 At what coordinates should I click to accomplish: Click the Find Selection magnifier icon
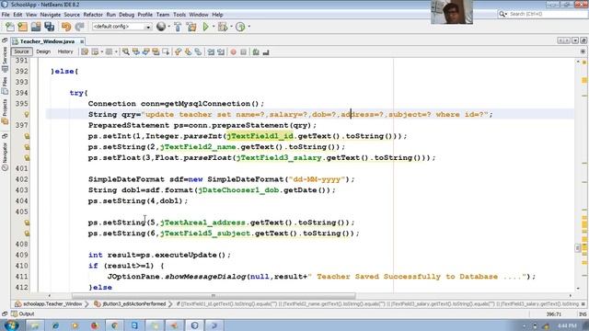pyautogui.click(x=126, y=51)
